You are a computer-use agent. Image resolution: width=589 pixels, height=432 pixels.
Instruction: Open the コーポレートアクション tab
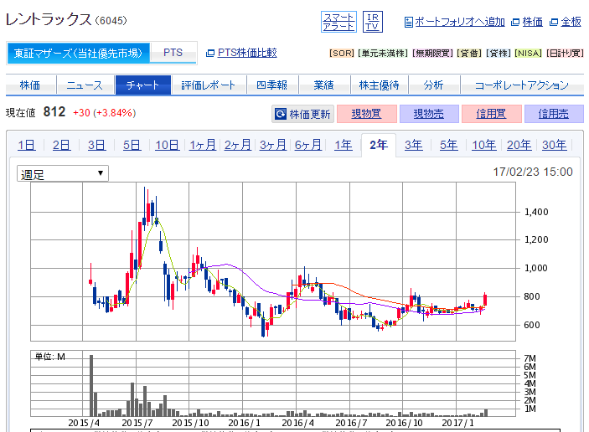[x=522, y=85]
